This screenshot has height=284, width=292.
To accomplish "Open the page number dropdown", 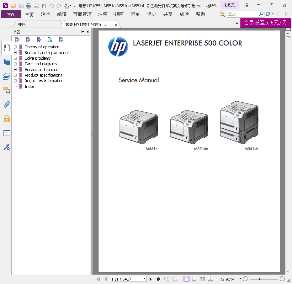I will pyautogui.click(x=144, y=279).
